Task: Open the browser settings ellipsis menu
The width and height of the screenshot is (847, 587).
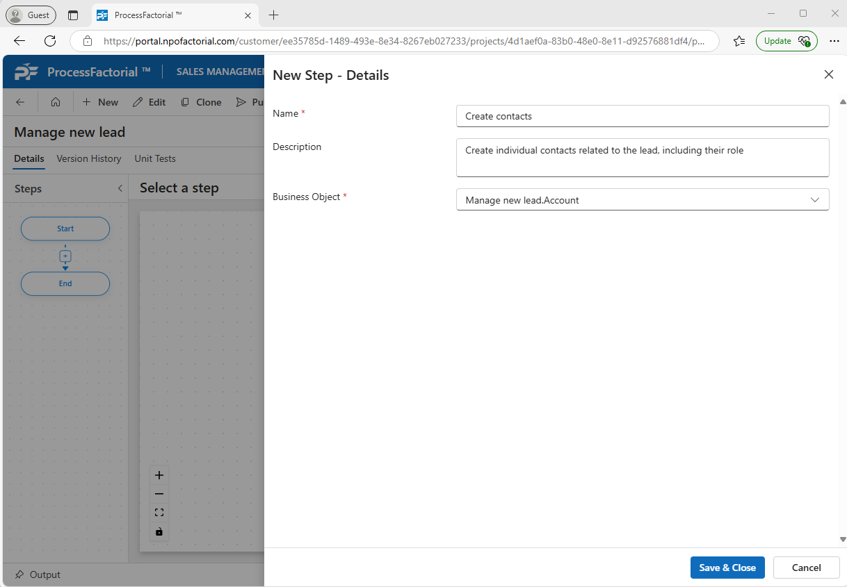Action: tap(834, 41)
